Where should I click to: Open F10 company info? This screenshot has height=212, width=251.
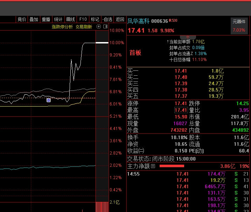83,19
